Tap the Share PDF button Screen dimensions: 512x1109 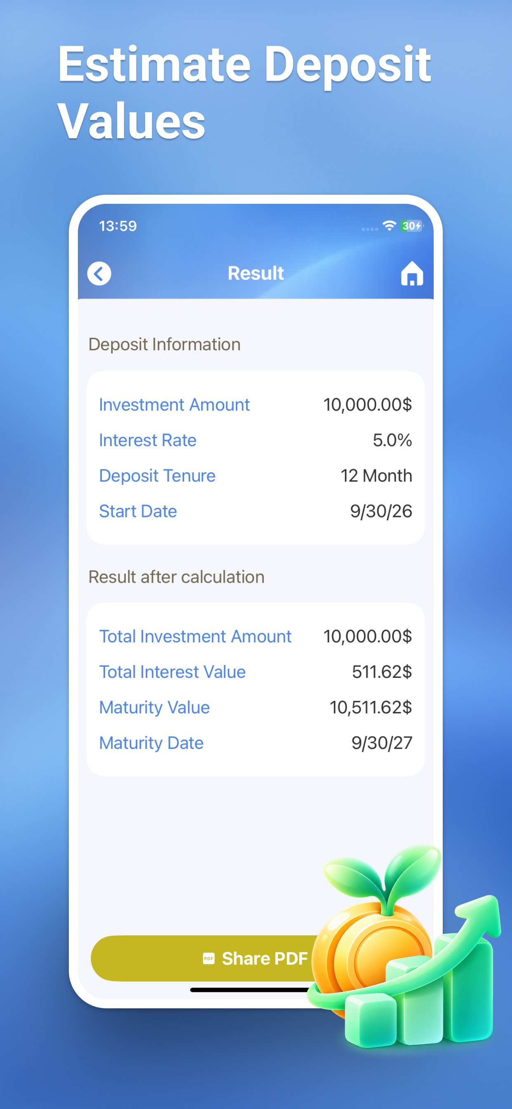[256, 958]
